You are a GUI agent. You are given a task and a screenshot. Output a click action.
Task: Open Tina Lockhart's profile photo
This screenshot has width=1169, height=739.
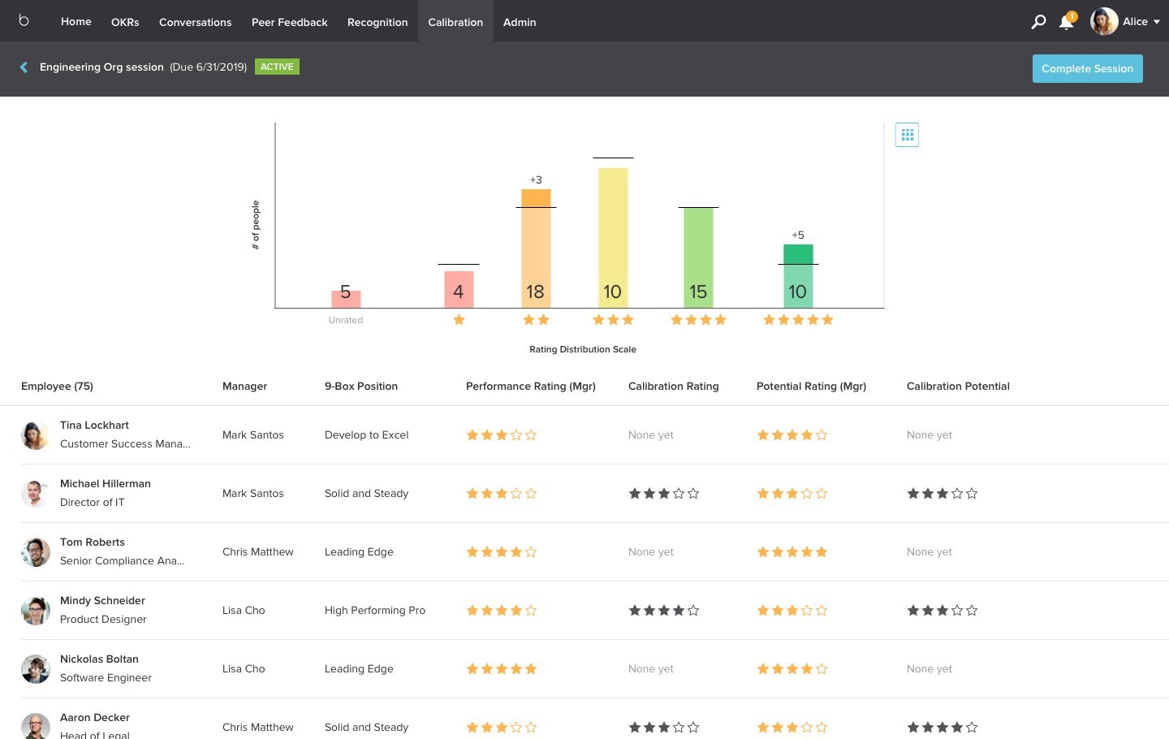[35, 434]
